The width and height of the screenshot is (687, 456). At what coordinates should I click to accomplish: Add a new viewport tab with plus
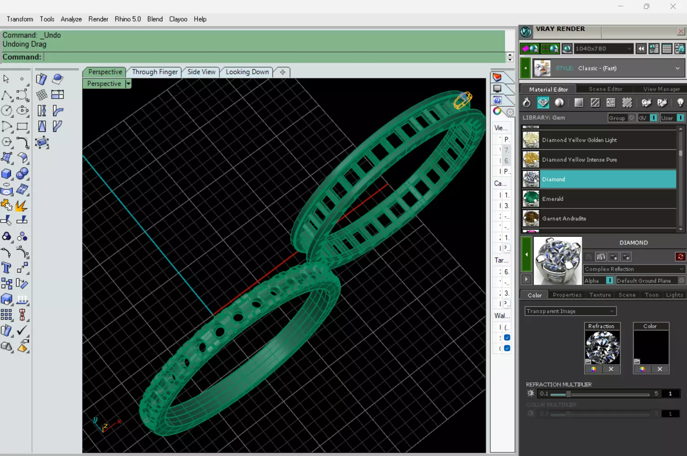click(x=283, y=72)
